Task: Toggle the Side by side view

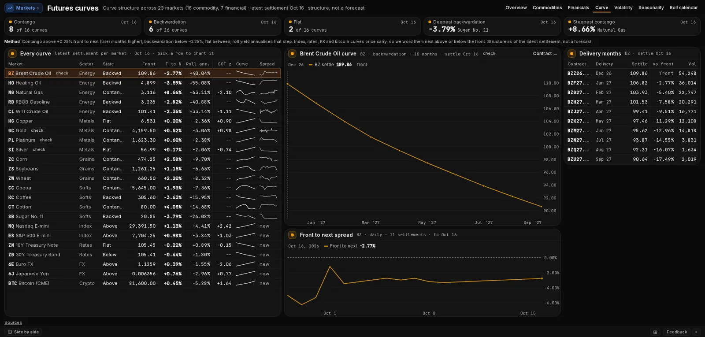Action: (23, 332)
